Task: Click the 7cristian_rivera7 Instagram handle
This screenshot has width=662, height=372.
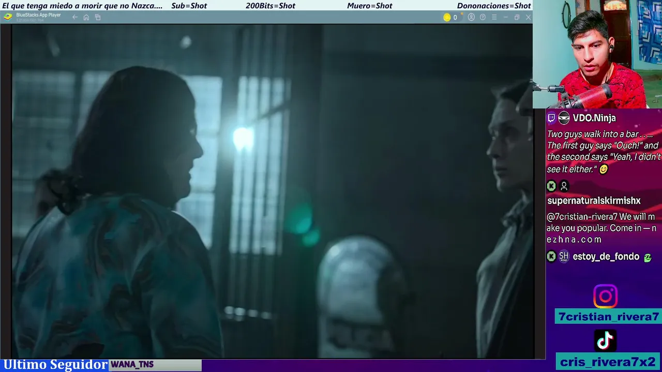Action: coord(608,317)
